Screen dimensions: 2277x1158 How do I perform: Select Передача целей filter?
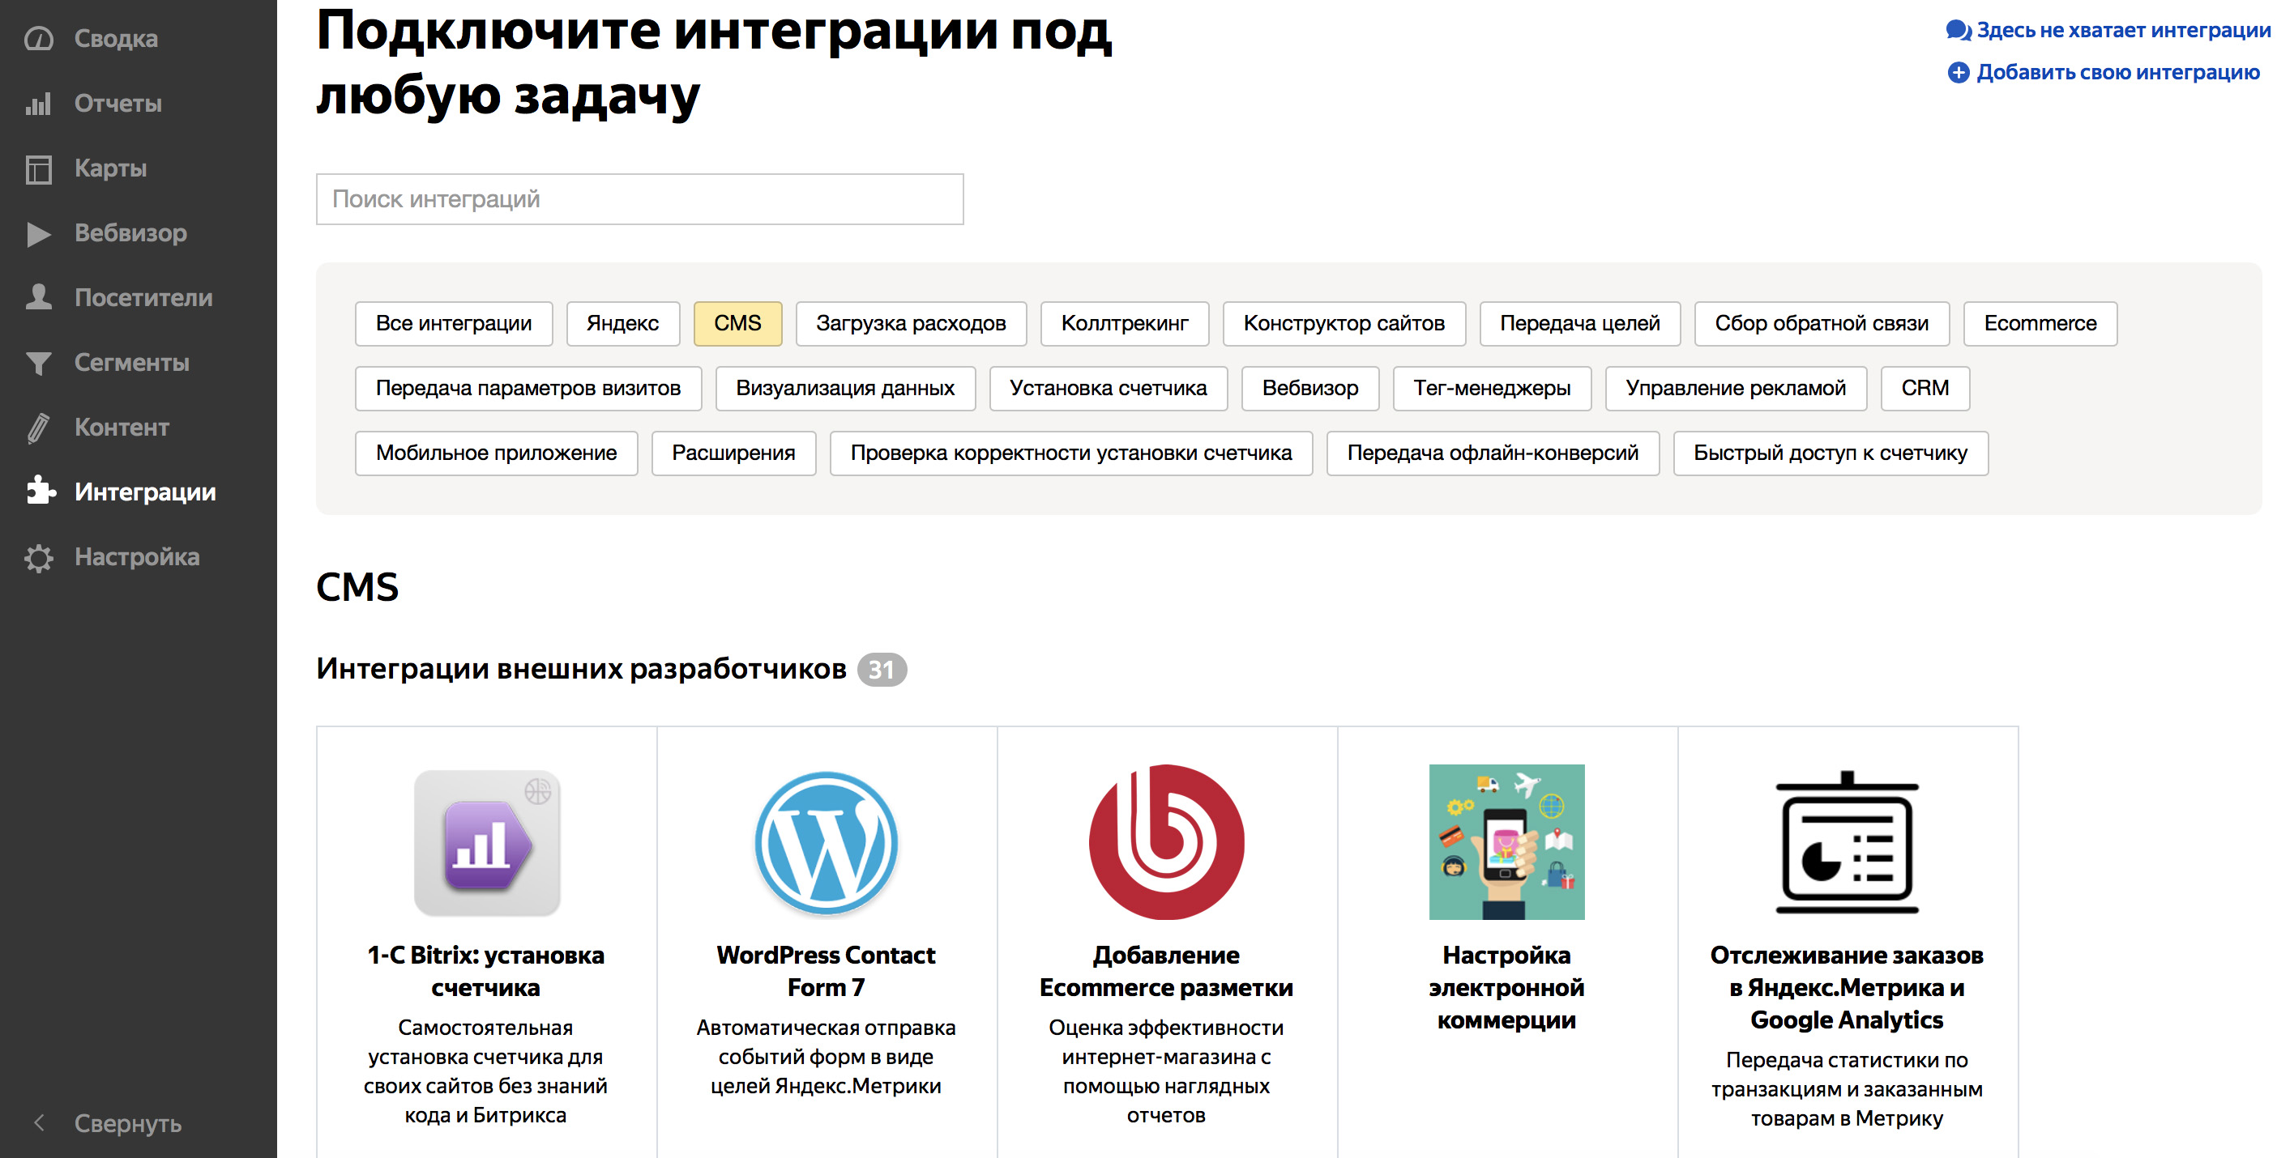[1579, 323]
